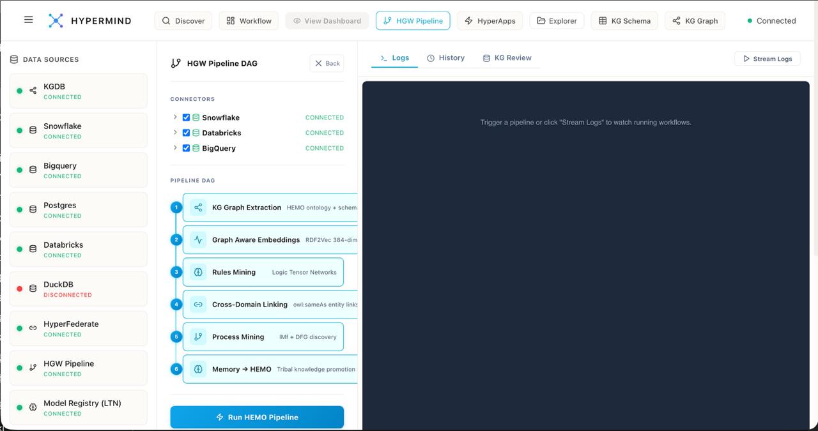Viewport: 818px width, 431px height.
Task: Expand the Databricks connector chevron
Action: click(x=175, y=132)
